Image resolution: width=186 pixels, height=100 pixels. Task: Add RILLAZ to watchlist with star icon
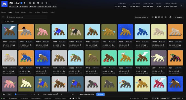point(25,3)
